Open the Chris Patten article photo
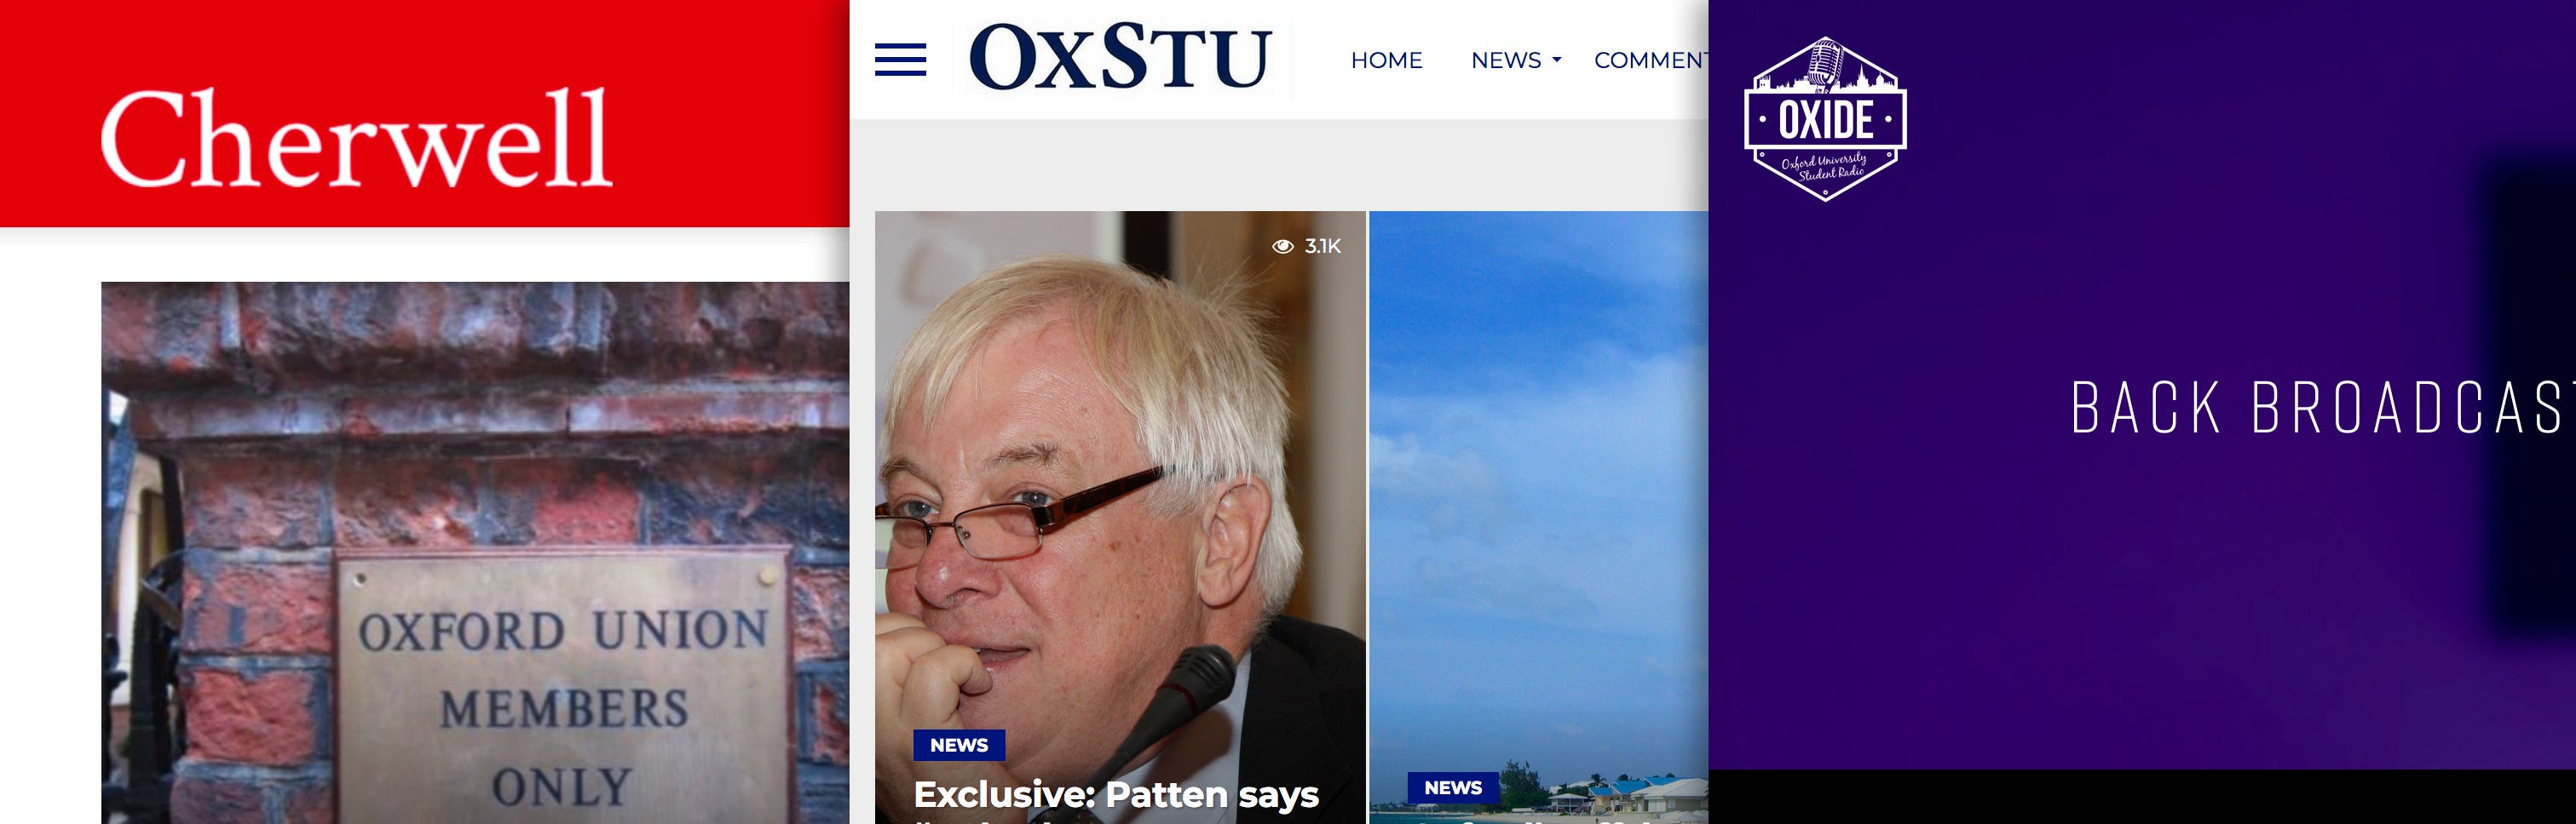This screenshot has width=2576, height=824. (x=1120, y=518)
